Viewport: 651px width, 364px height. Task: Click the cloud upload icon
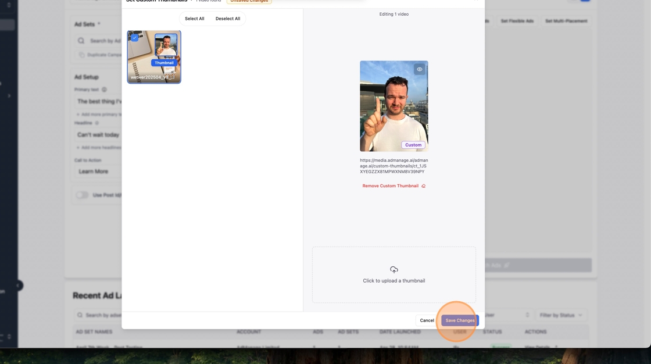click(x=394, y=270)
